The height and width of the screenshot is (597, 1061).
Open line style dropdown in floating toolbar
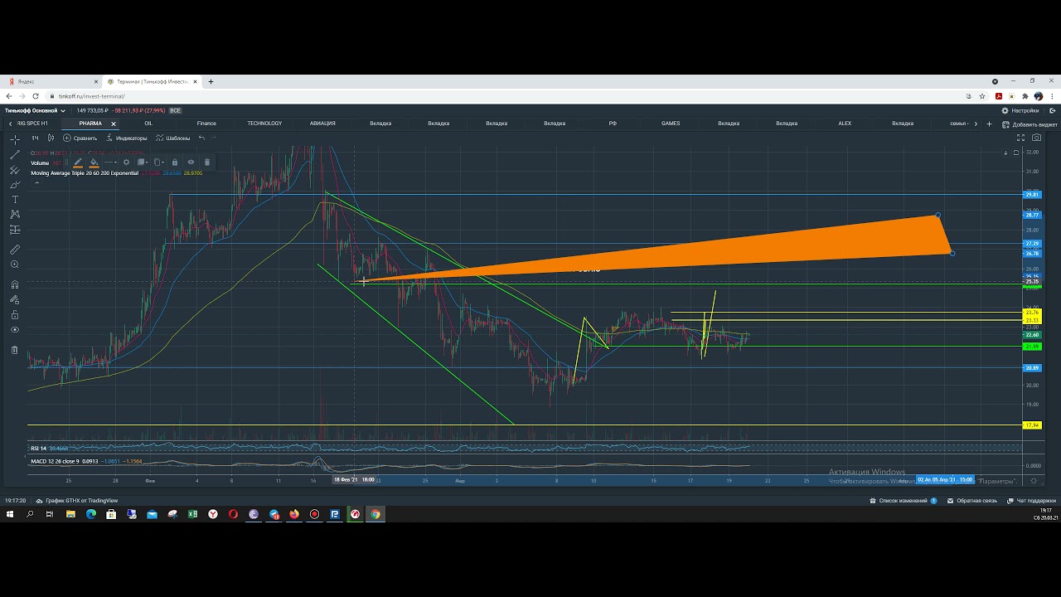(x=111, y=163)
